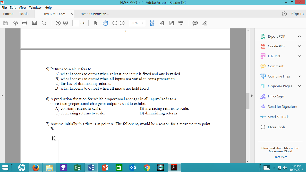306x172 pixels.
Task: Open the zoom level dropdown
Action: click(143, 23)
